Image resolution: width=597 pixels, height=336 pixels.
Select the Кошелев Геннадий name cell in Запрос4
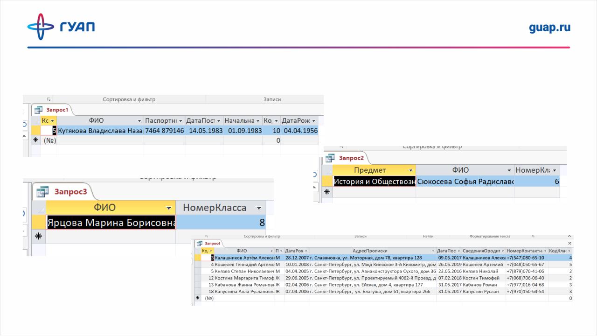[244, 265]
